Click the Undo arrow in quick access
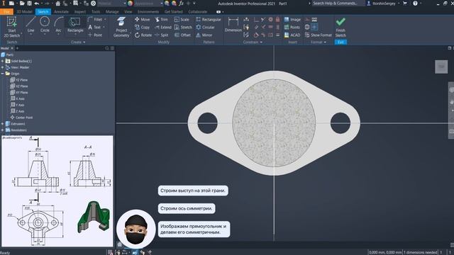Viewport: 454px width, 255px height. 36,4
